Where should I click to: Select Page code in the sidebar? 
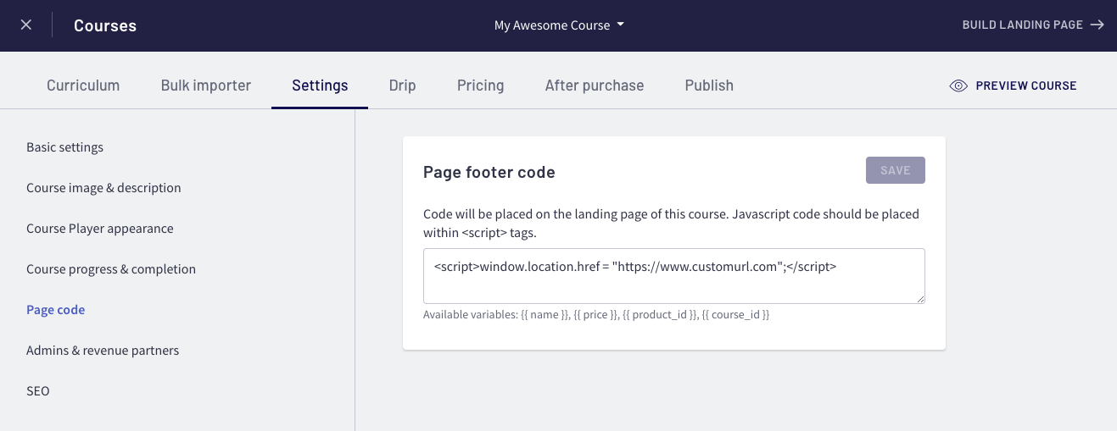[56, 310]
